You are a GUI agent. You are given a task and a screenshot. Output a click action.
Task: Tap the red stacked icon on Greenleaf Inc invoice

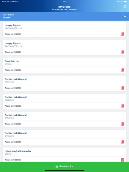(122, 70)
